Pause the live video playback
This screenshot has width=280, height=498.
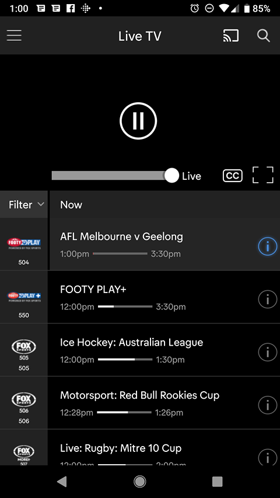(138, 121)
